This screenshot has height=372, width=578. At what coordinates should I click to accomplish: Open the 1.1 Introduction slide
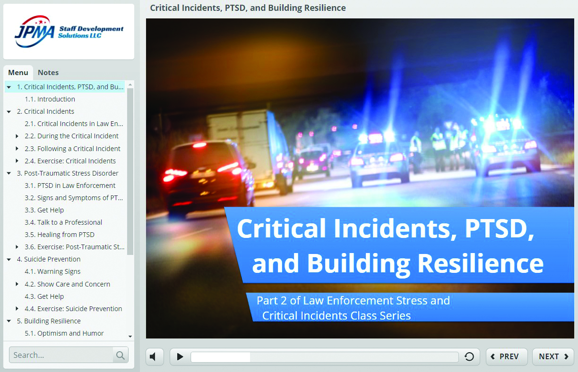pyautogui.click(x=56, y=99)
